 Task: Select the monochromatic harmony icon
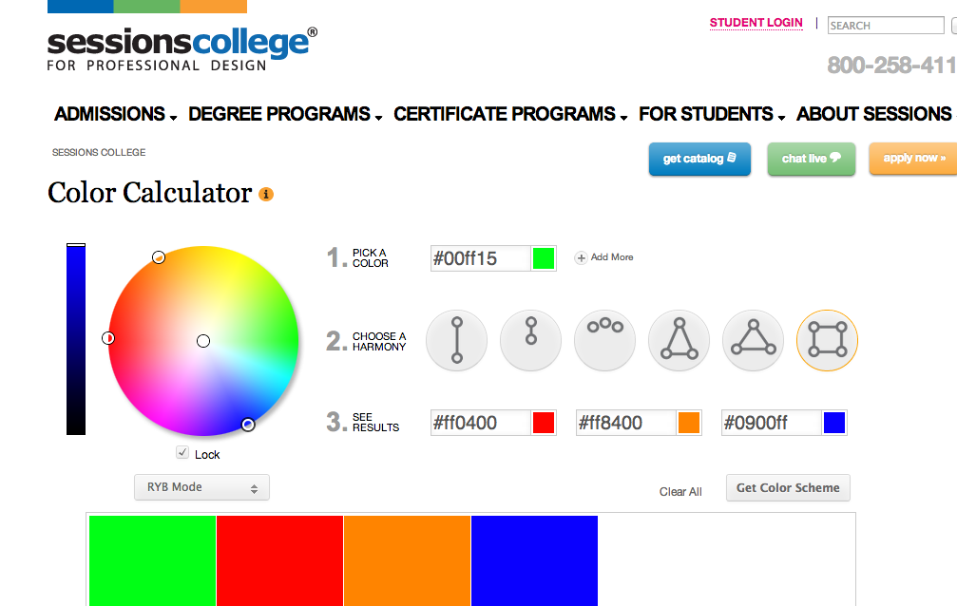tap(530, 339)
